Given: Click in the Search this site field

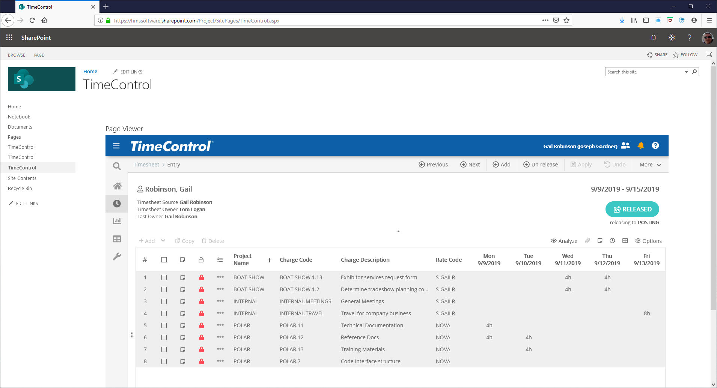Looking at the screenshot, I should [644, 72].
